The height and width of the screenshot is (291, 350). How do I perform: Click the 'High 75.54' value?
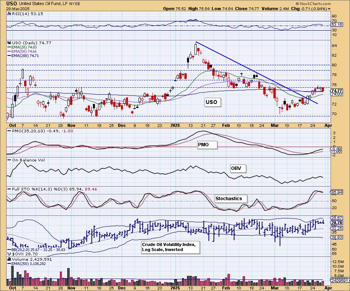(199, 9)
